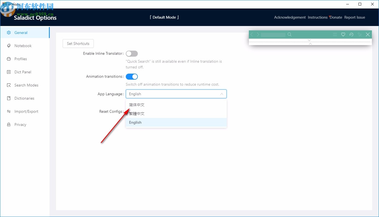Image resolution: width=379 pixels, height=217 pixels.
Task: Click the Enable Inline Translator label
Action: 103,54
